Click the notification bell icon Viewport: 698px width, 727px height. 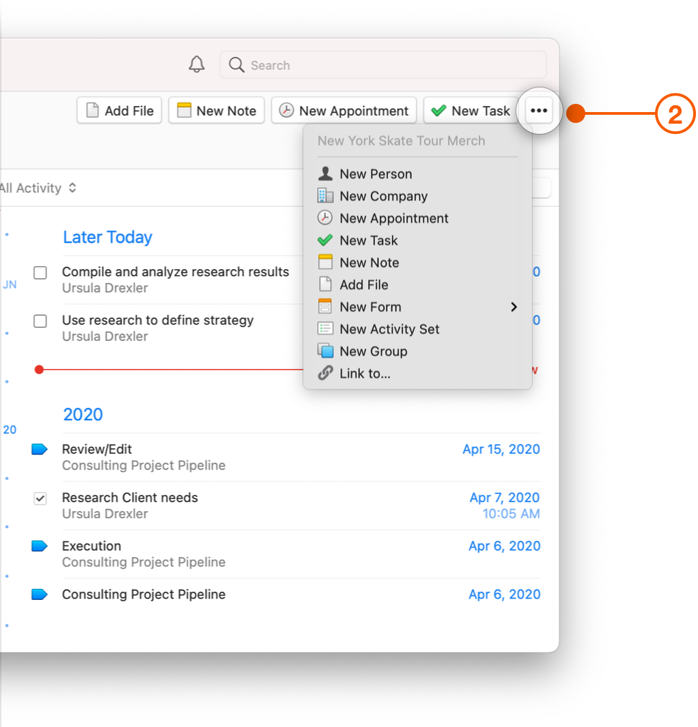(x=196, y=64)
